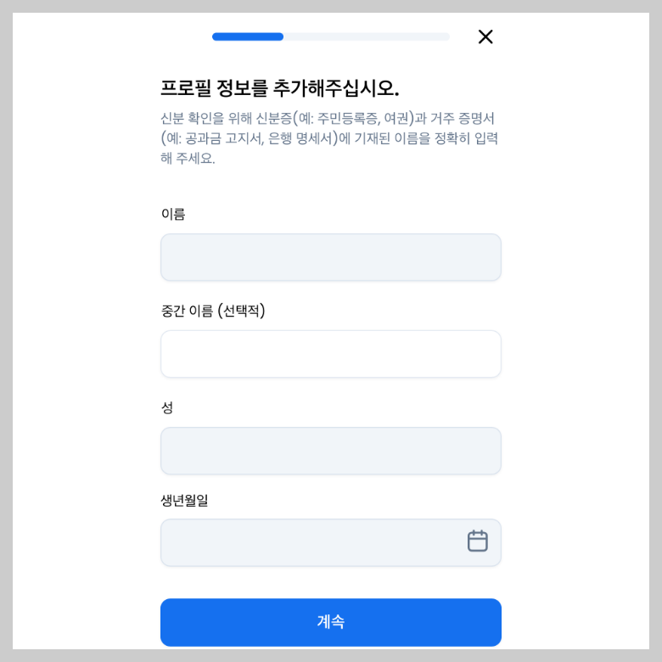662x662 pixels.
Task: Click the 생년월일 label above the date field
Action: (184, 500)
